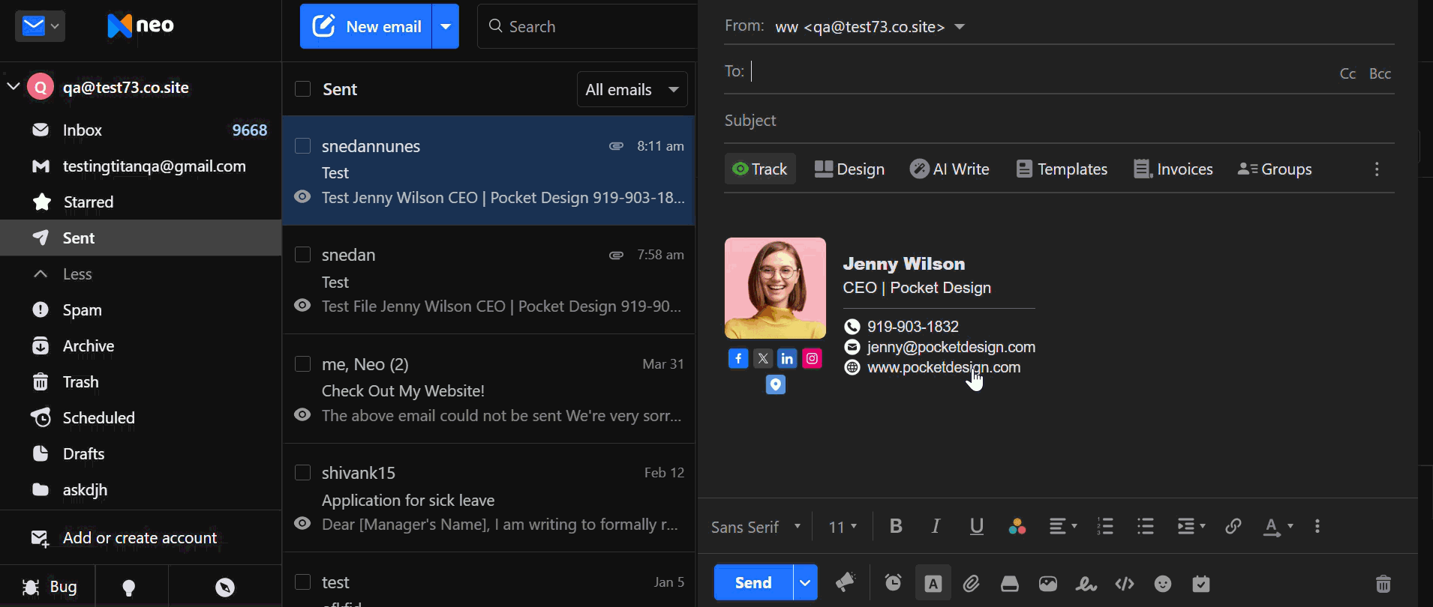This screenshot has width=1433, height=607.
Task: Open the text color palette icon
Action: click(1017, 526)
